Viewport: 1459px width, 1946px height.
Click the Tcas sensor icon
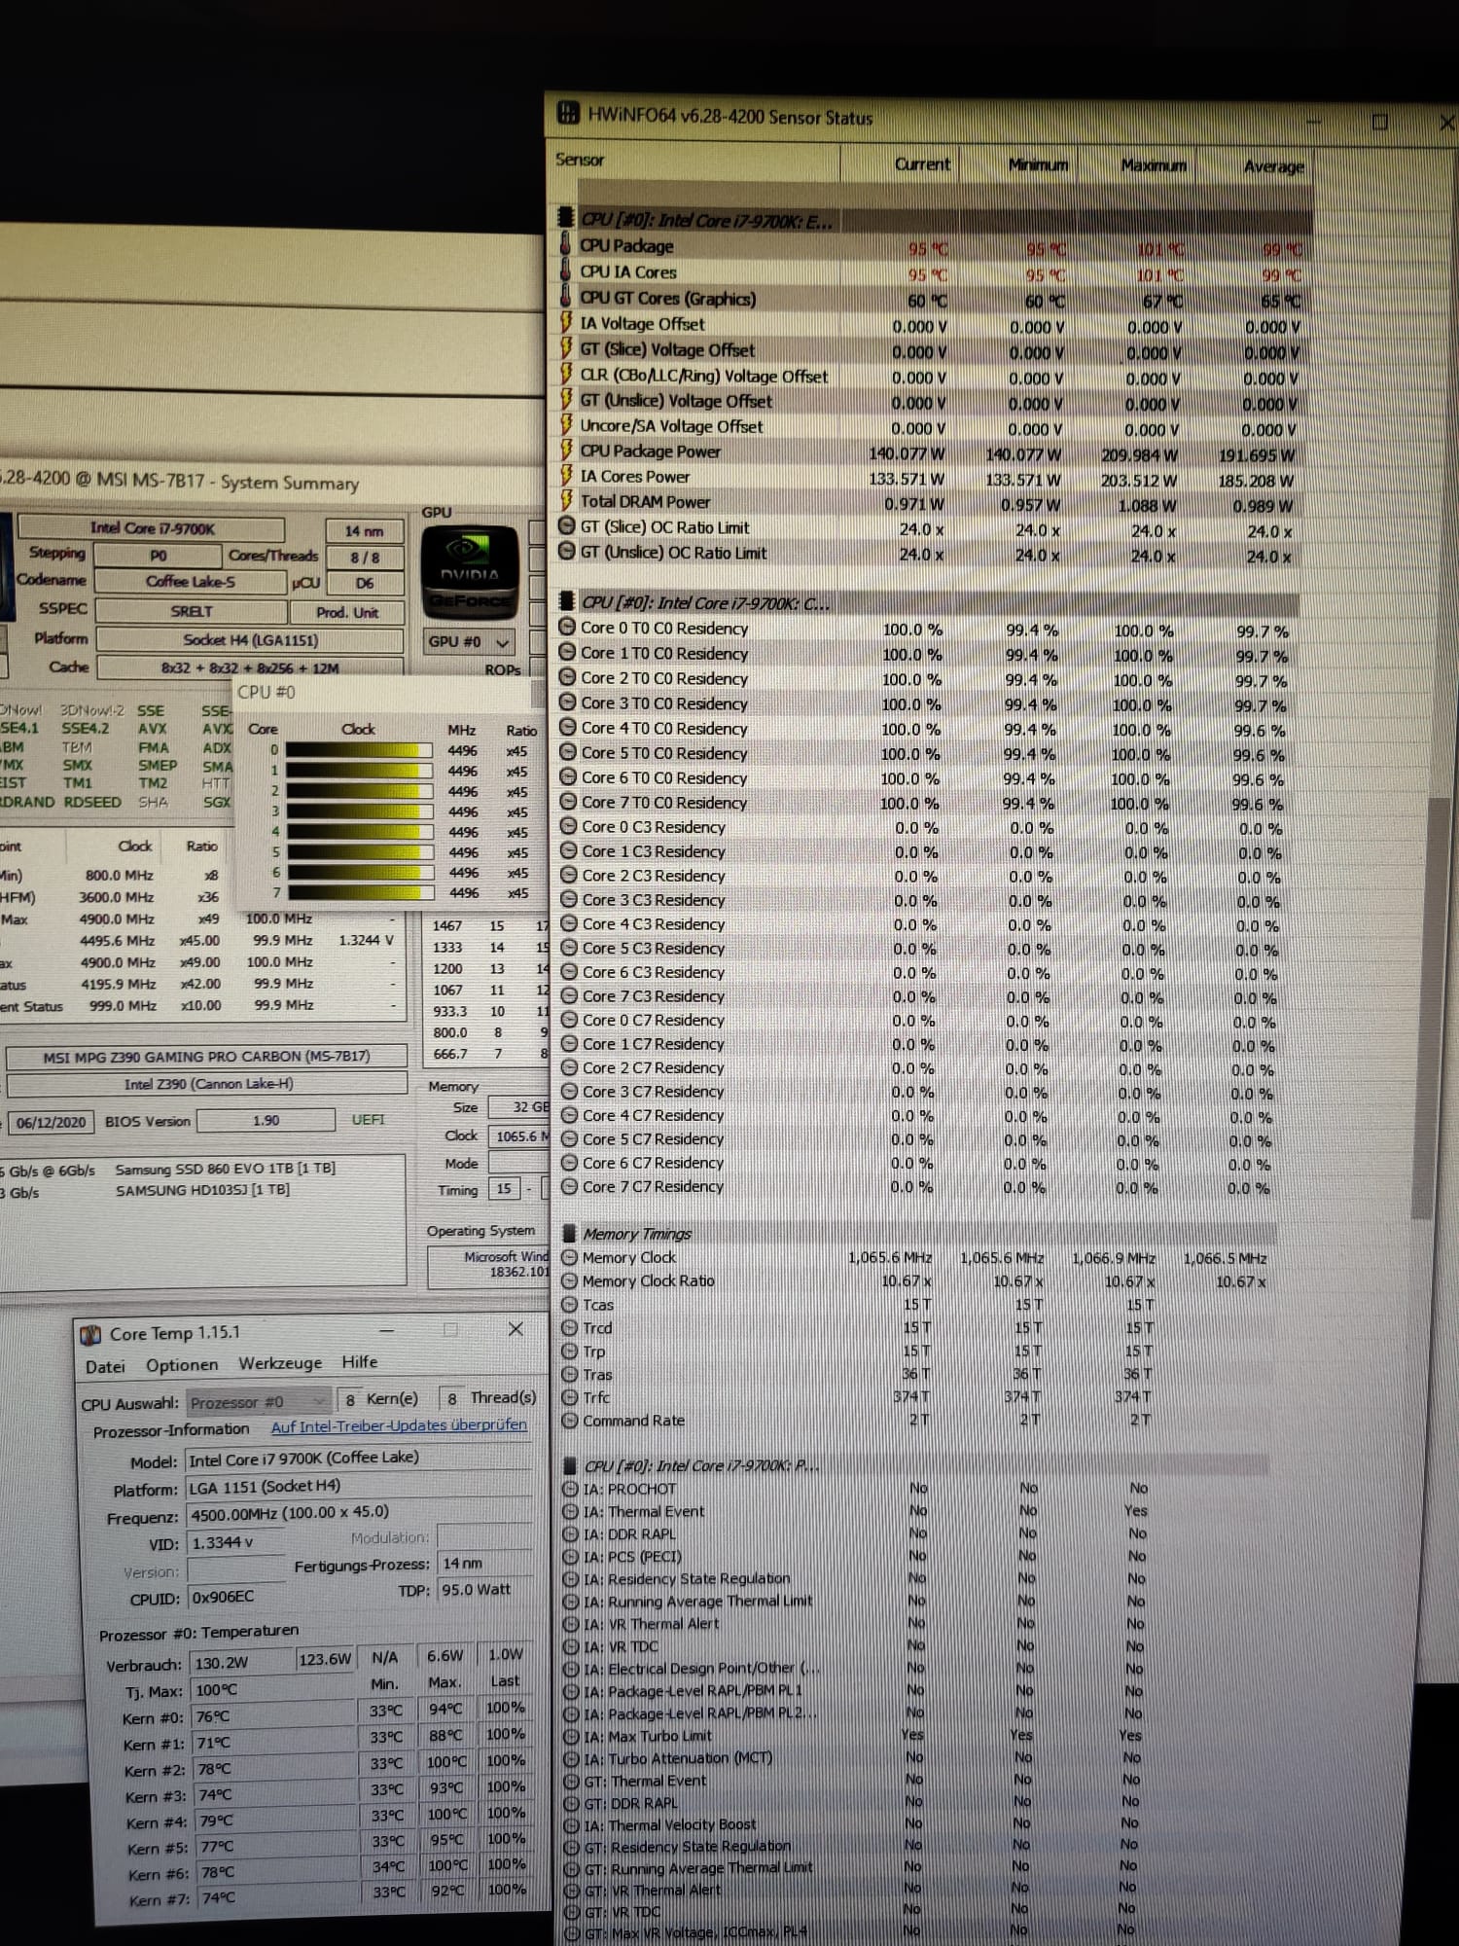coord(570,1304)
